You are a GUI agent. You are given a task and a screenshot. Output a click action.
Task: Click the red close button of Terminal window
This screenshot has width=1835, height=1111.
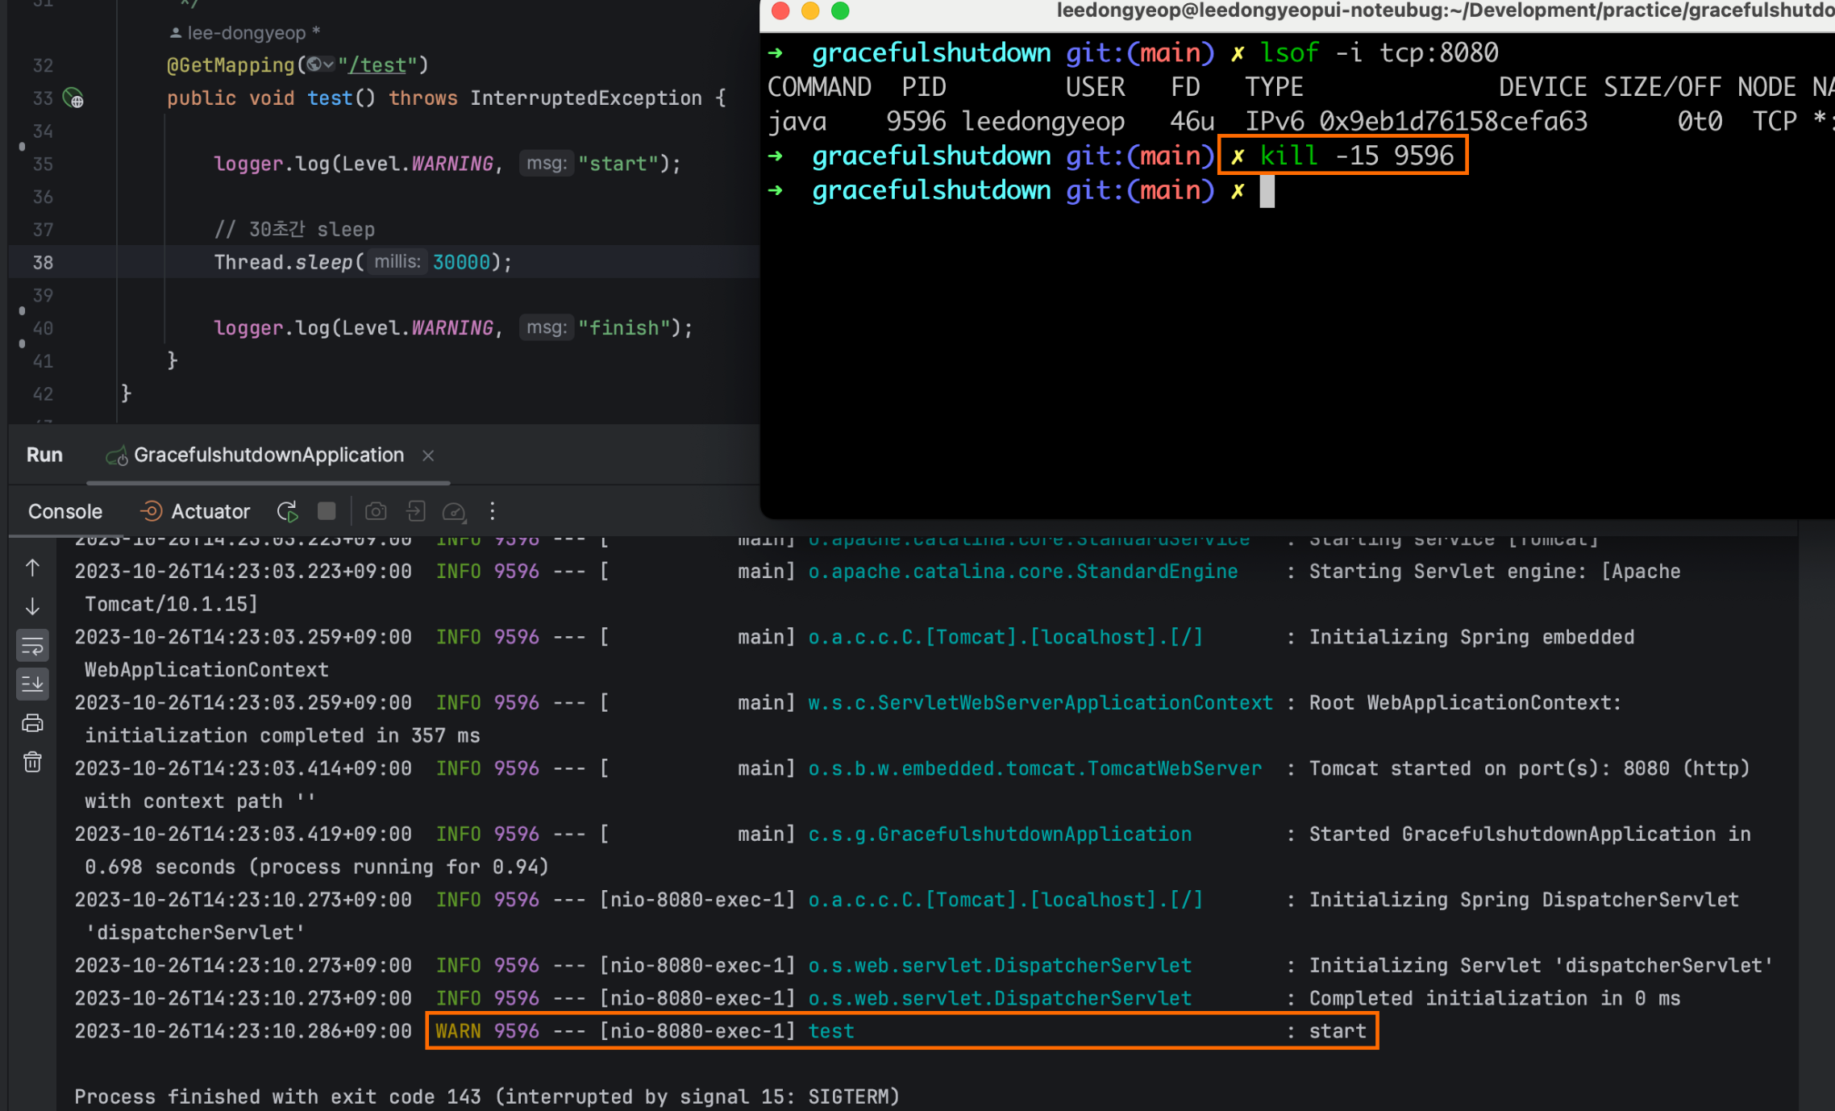[x=780, y=10]
